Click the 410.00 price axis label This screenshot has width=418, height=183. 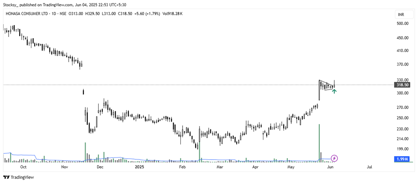click(402, 51)
